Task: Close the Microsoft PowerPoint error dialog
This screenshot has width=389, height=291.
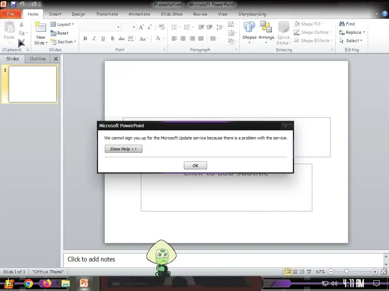Action: coord(286,126)
